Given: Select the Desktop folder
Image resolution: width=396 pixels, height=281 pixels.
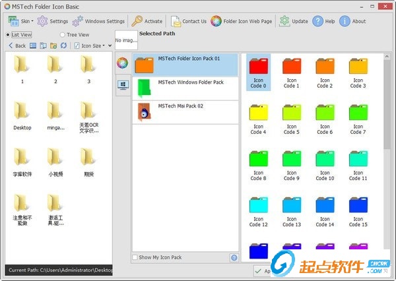Looking at the screenshot, I should point(22,116).
